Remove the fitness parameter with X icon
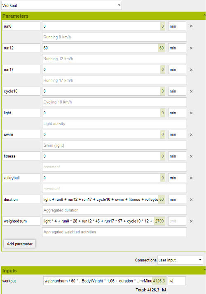 (x=191, y=156)
